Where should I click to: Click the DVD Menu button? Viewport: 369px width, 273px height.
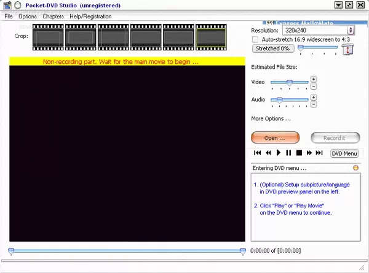coord(344,153)
